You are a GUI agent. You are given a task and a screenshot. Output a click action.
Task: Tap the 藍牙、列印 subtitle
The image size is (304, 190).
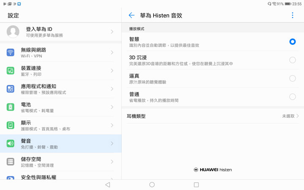click(x=31, y=74)
